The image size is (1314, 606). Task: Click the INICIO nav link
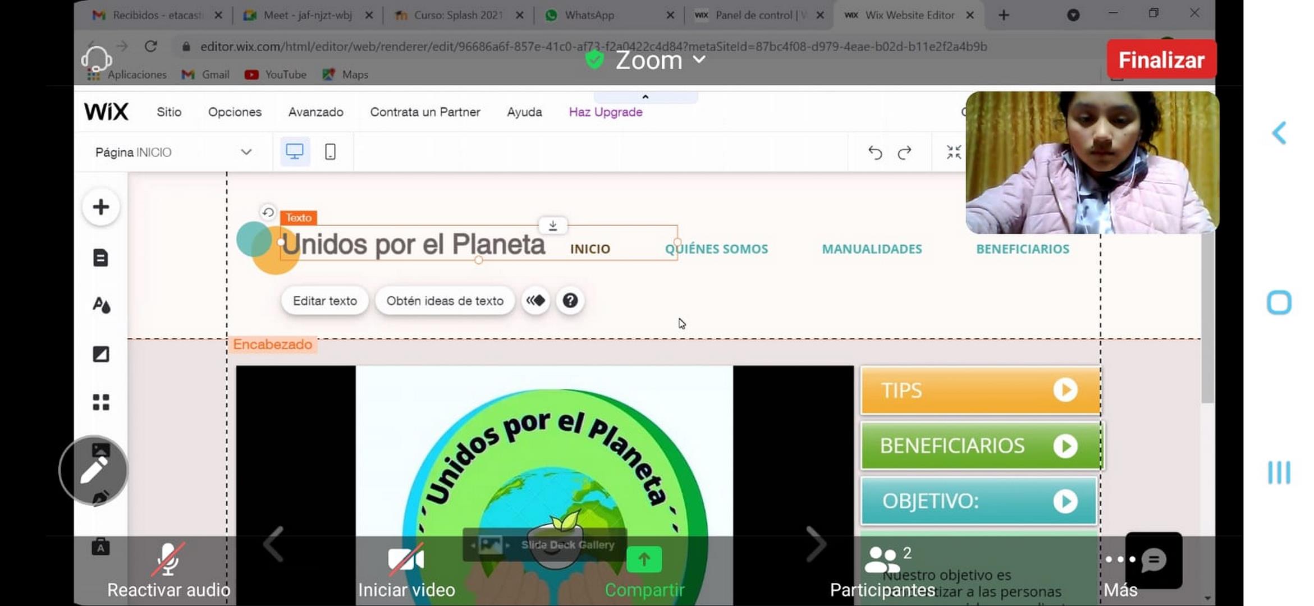click(590, 249)
